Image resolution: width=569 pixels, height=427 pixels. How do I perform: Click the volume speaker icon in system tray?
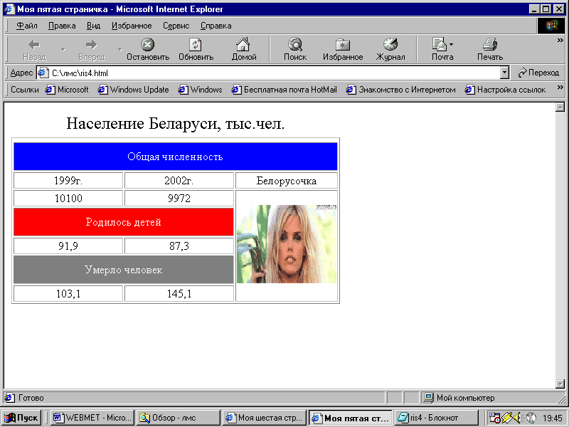click(x=518, y=418)
